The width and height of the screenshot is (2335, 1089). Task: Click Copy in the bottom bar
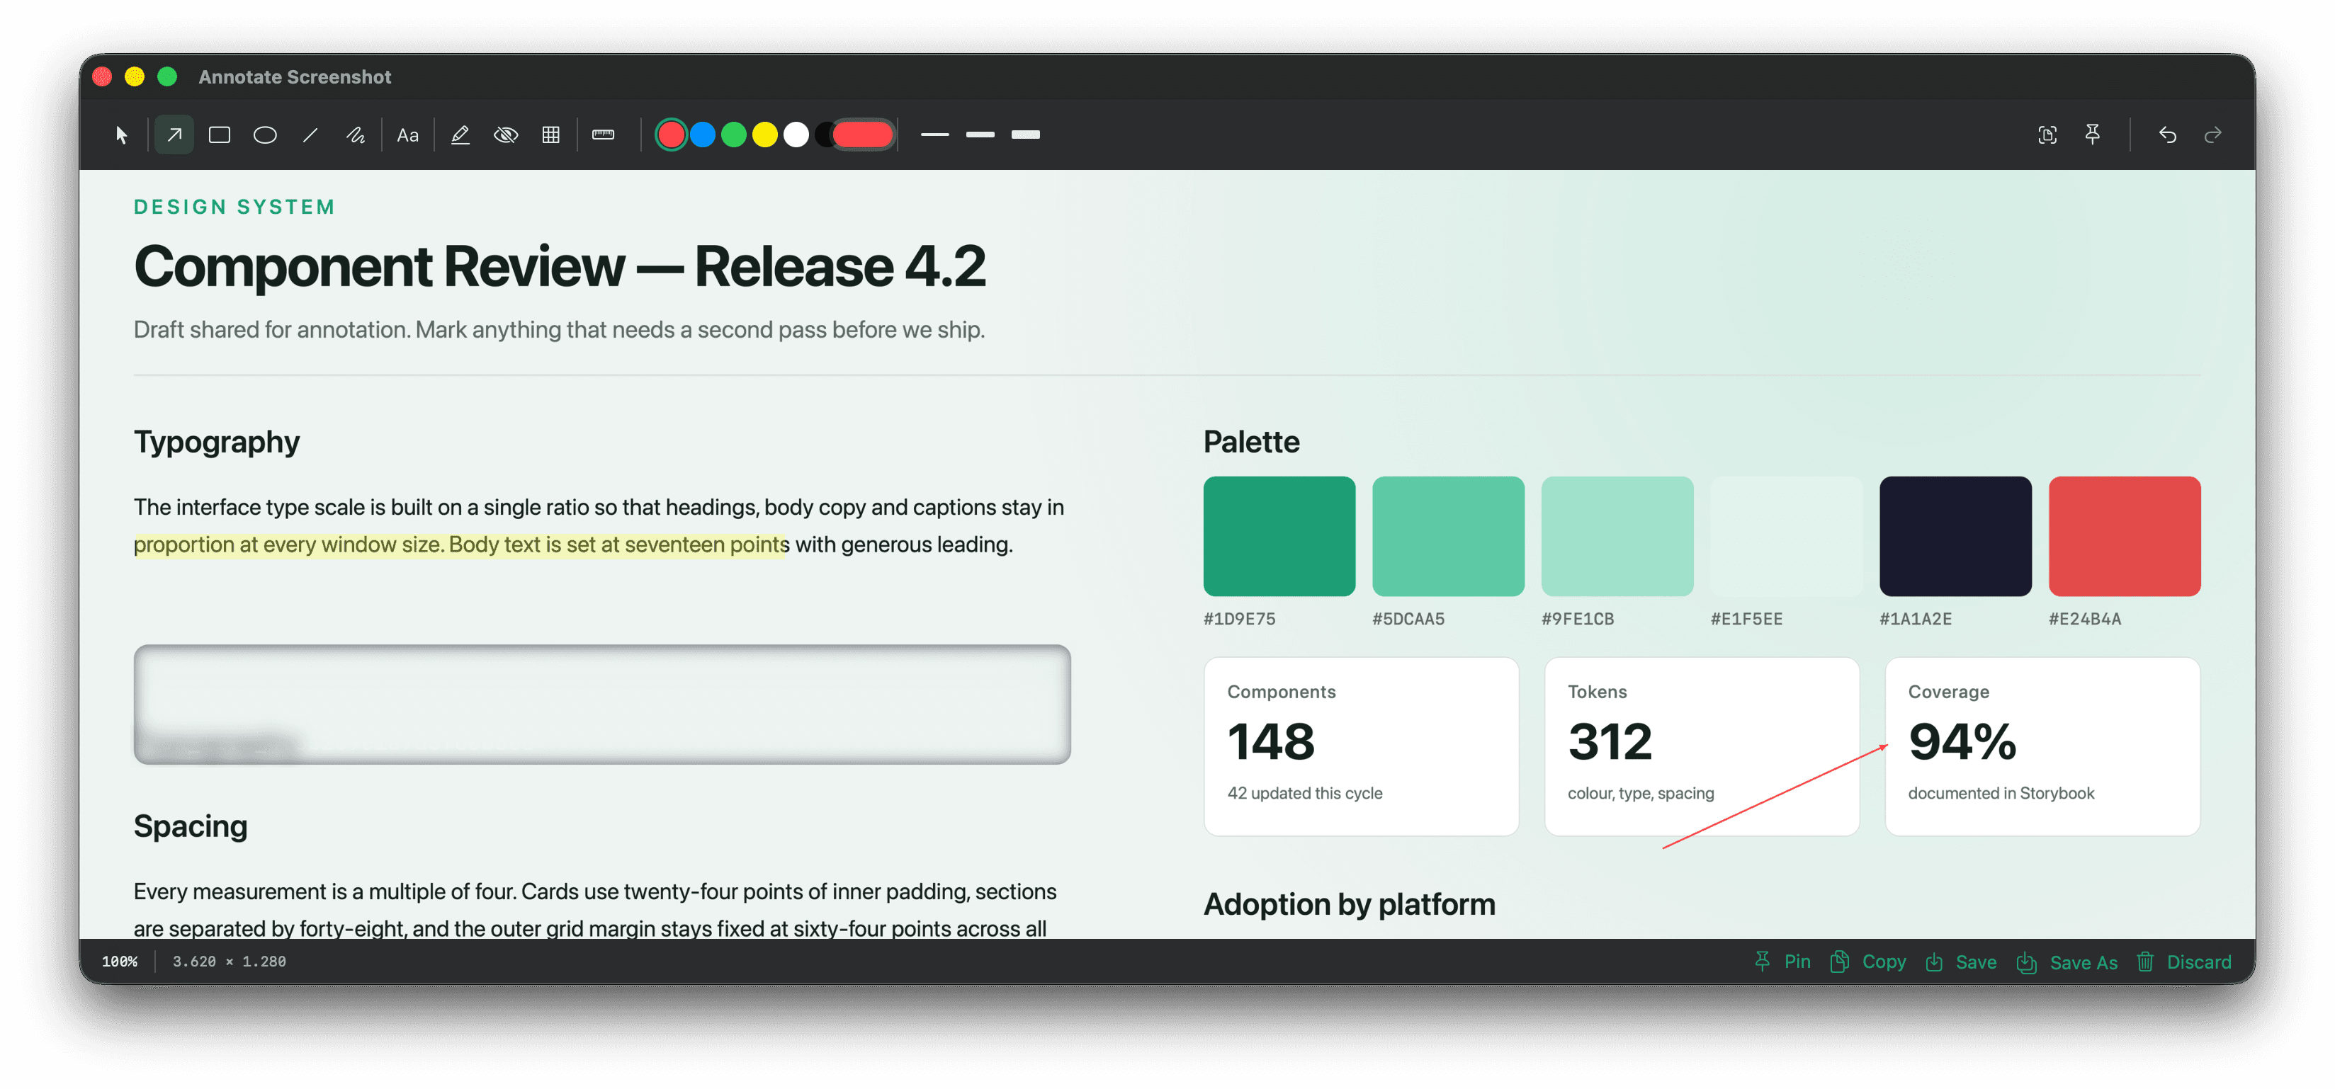1867,962
